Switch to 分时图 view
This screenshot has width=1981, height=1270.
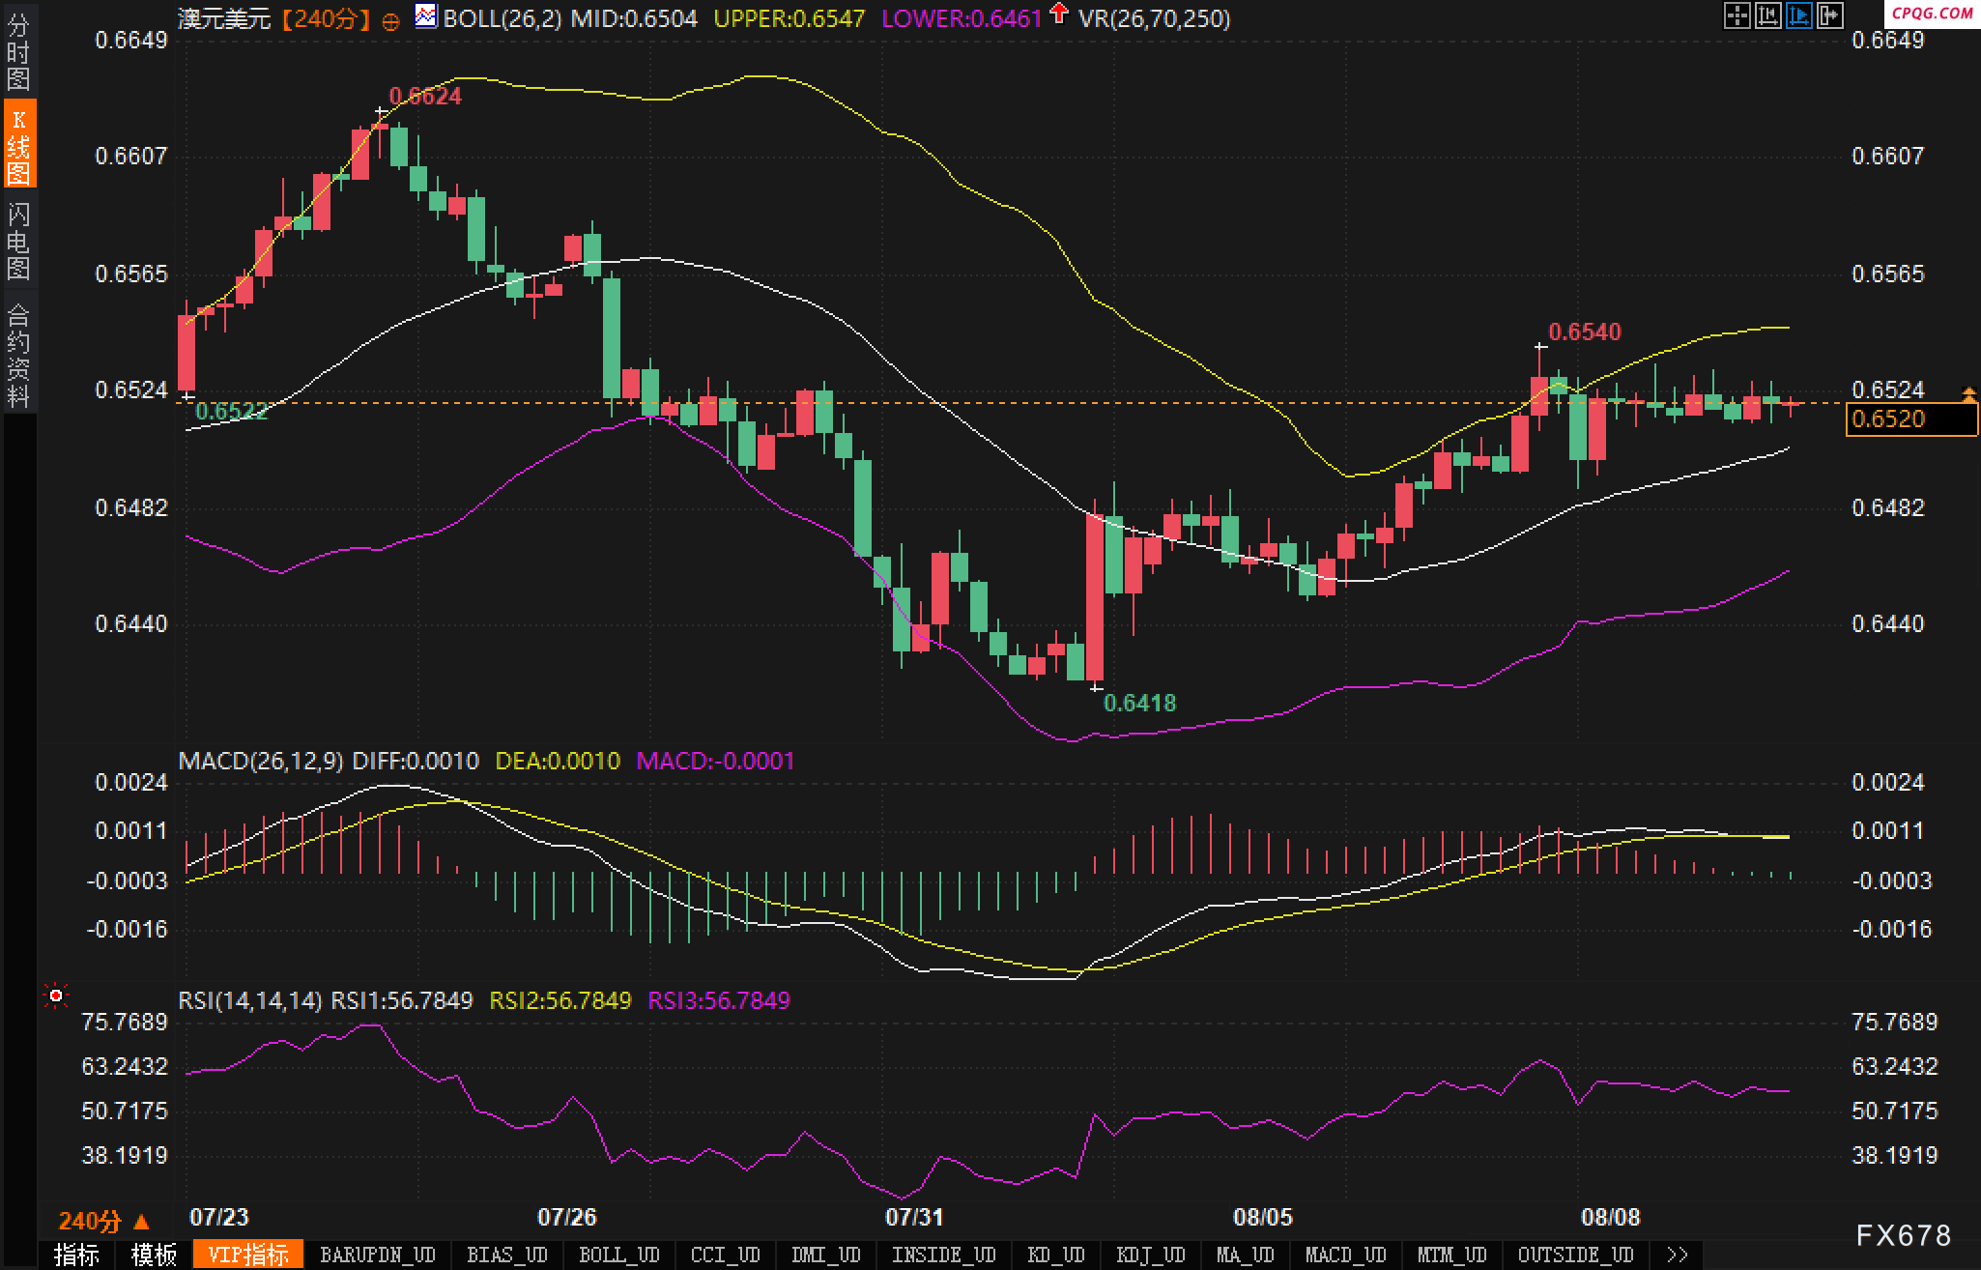click(18, 52)
